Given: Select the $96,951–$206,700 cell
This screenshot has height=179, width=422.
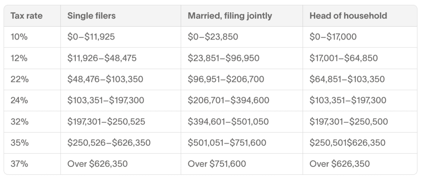Looking at the screenshot, I should 226,79.
